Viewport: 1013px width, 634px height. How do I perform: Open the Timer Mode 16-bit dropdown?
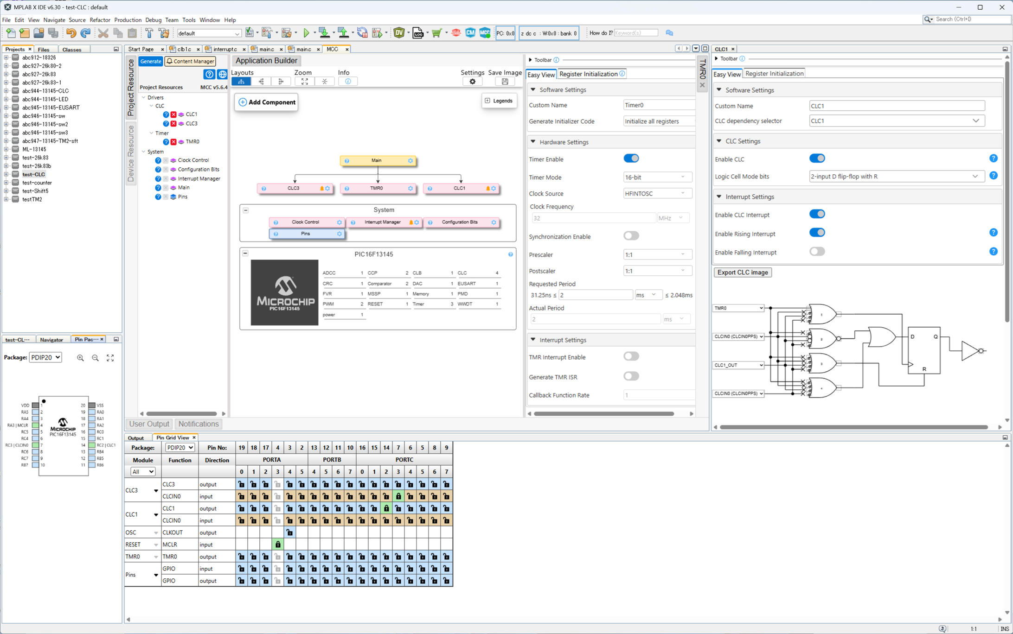pyautogui.click(x=657, y=177)
